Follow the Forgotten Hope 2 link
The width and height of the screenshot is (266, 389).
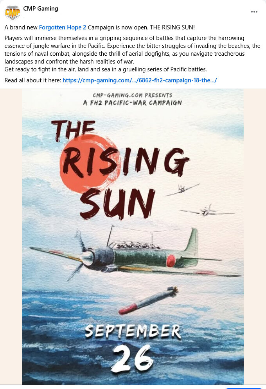point(63,27)
